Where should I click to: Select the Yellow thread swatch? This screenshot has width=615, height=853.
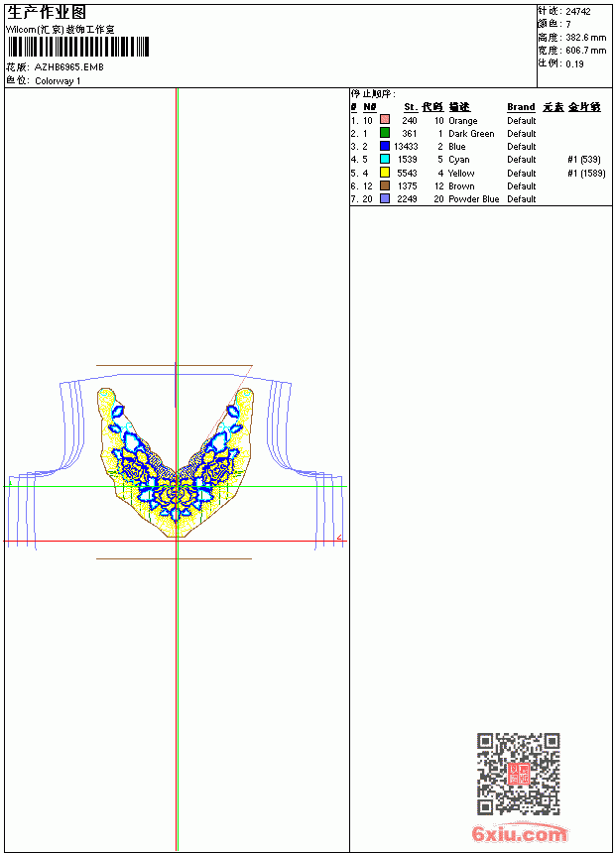385,173
